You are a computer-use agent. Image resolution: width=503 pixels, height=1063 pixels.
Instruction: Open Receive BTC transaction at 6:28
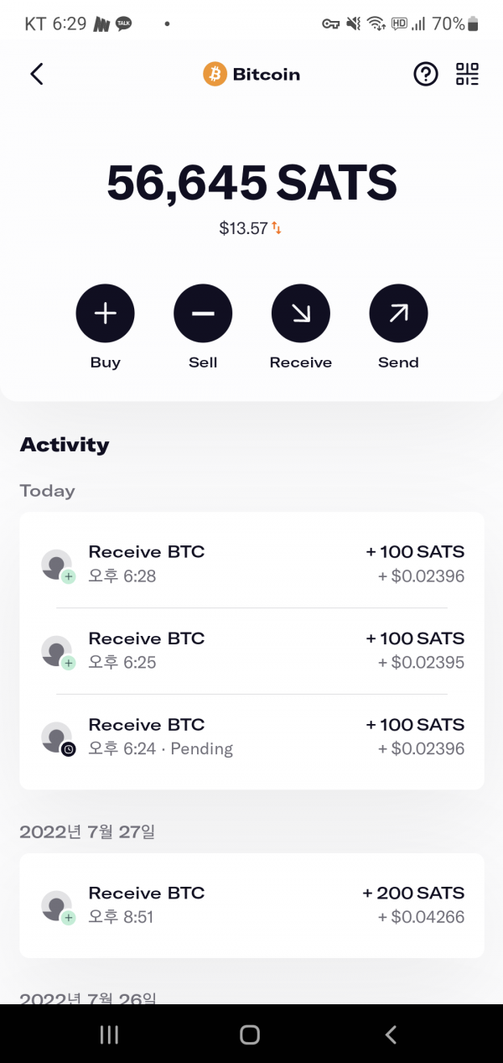click(251, 564)
